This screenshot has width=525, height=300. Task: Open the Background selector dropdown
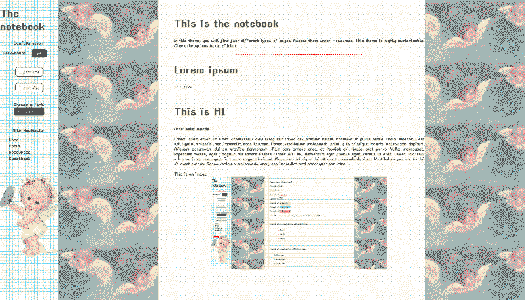[39, 53]
